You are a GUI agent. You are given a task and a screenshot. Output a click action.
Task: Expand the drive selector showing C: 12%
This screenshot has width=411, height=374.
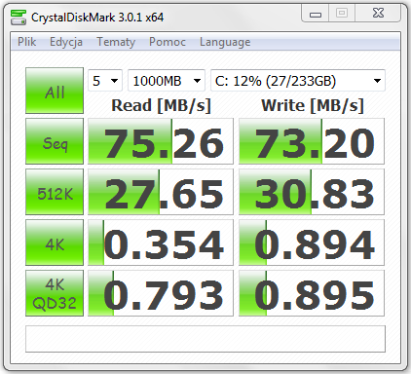tap(298, 81)
